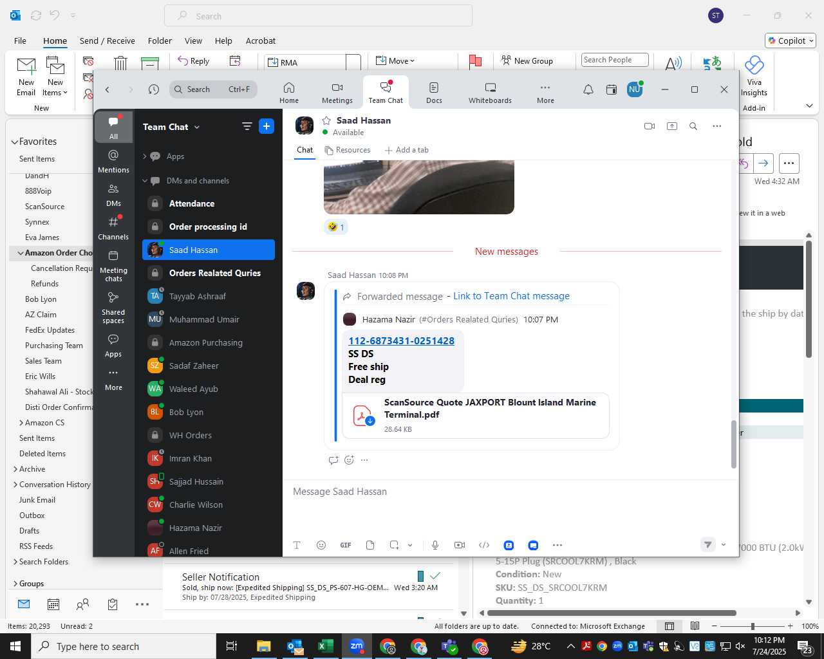Select Mentions in Zoom sidebar
Viewport: 824px width, 659px height.
113,161
